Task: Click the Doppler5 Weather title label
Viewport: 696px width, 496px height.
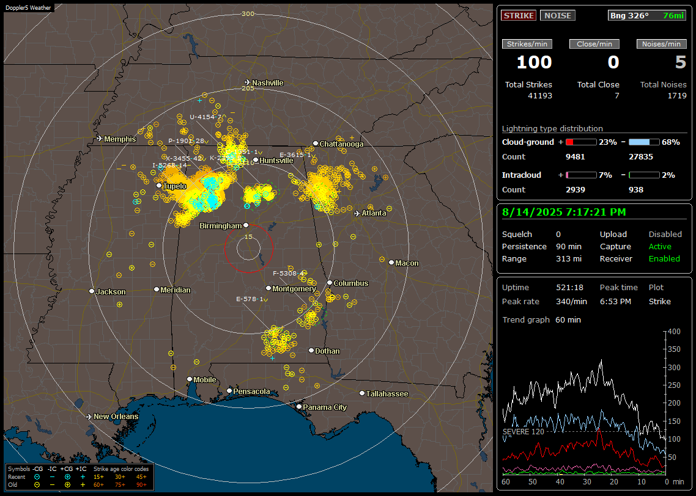Action: coord(28,7)
